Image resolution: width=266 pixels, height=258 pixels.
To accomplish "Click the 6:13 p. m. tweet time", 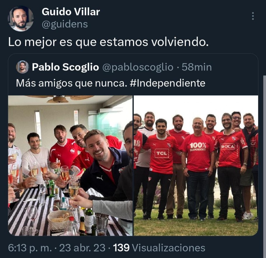I will click(30, 248).
